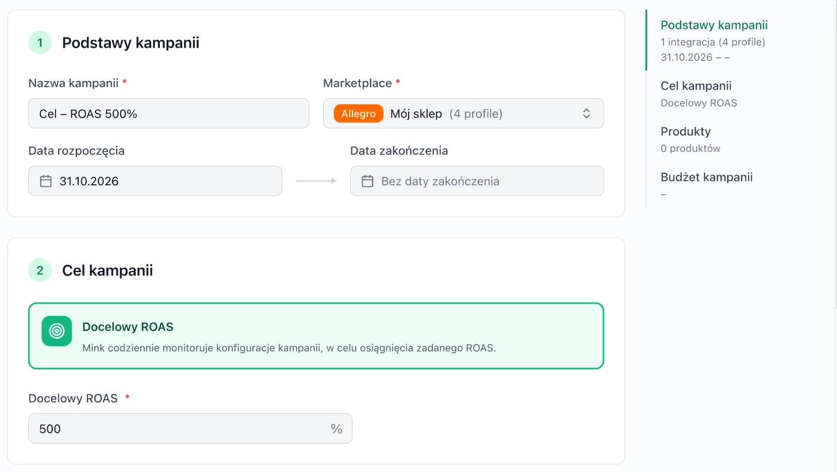Click the "Docelowy ROAS" summary under sidebar Cel kampanii
The height and width of the screenshot is (472, 837).
699,103
